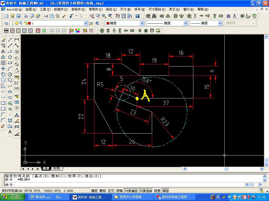Screen dimensions: 269x201
Task: Select the Hatch tool
Action: tap(10, 120)
